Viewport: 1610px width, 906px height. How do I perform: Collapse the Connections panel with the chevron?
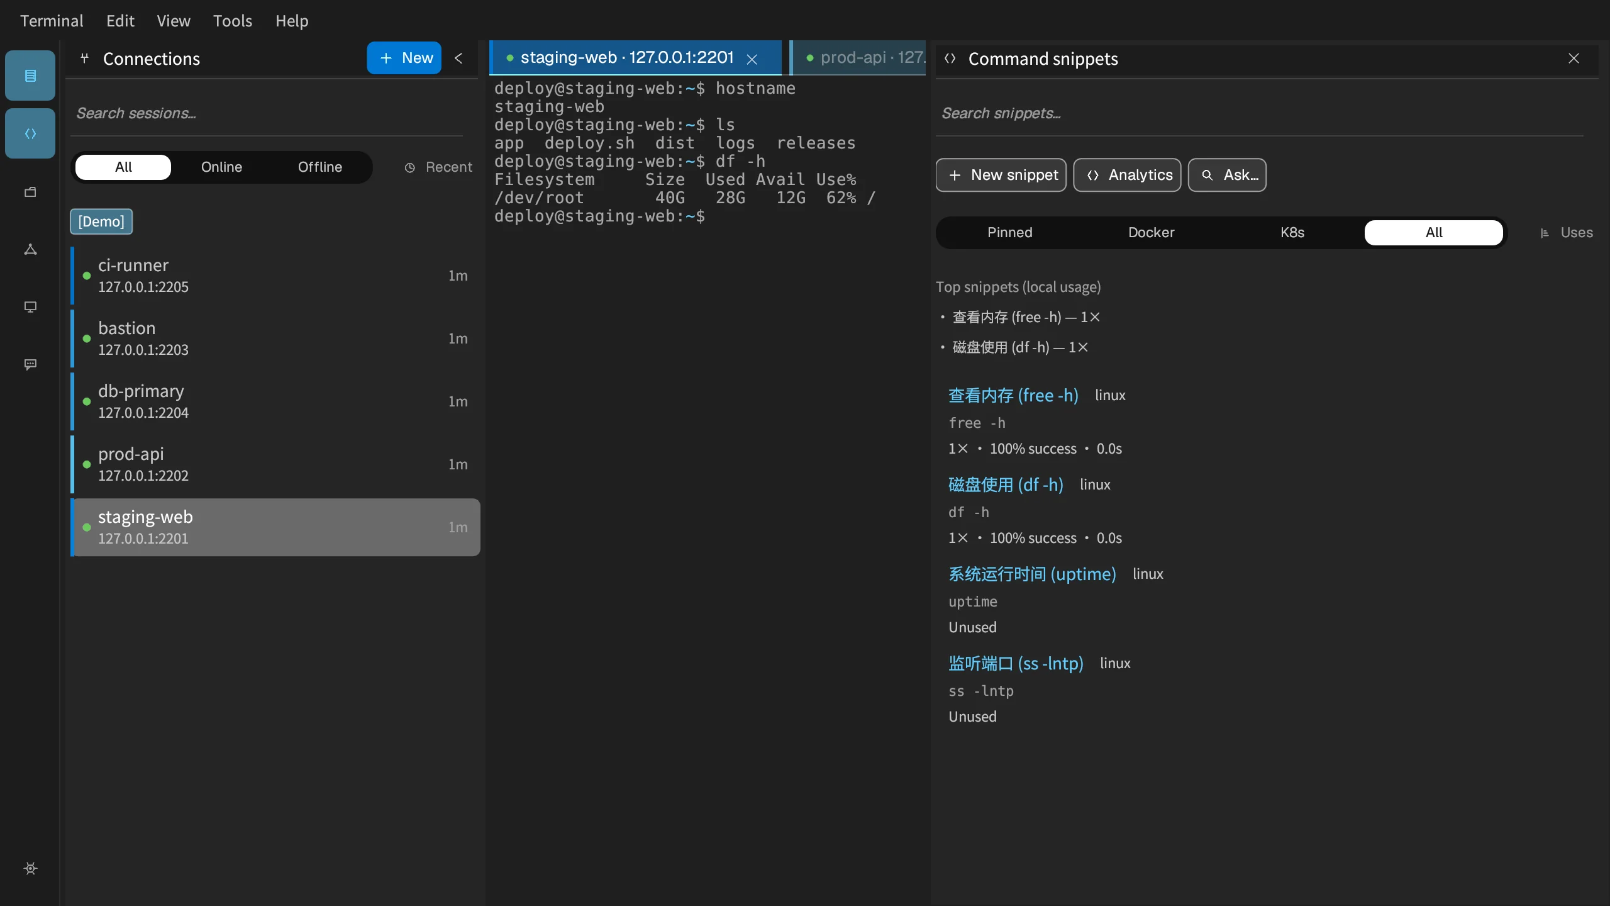tap(458, 58)
